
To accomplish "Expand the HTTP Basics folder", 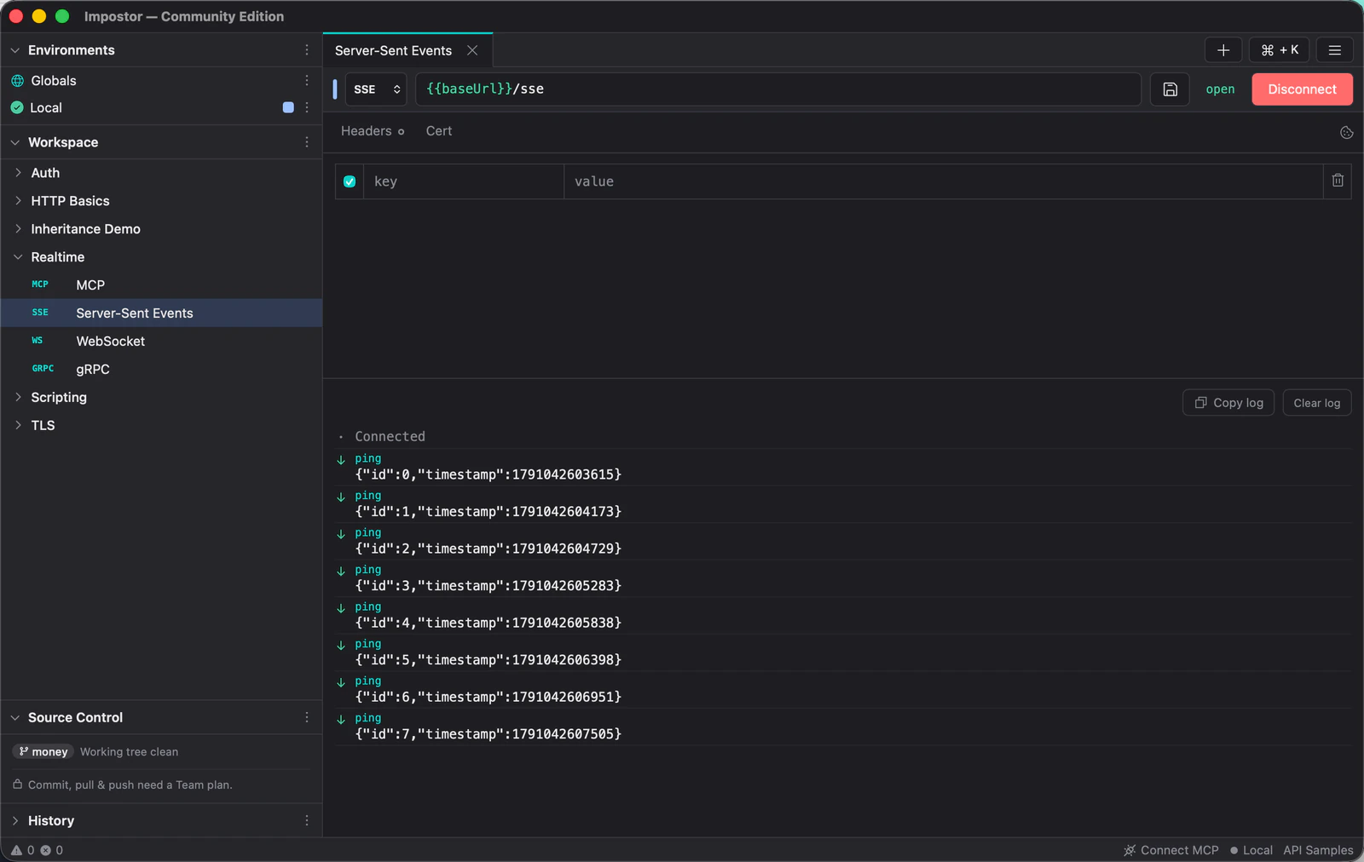I will point(18,201).
